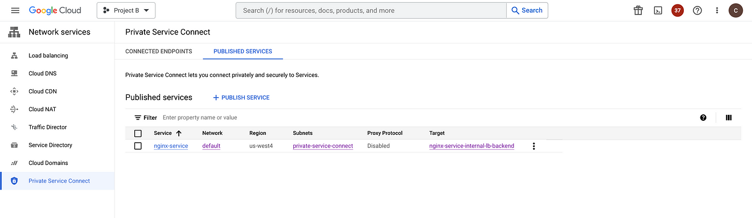The height and width of the screenshot is (218, 752).
Task: Click the Disabled proxy protocol cell
Action: pyautogui.click(x=379, y=146)
